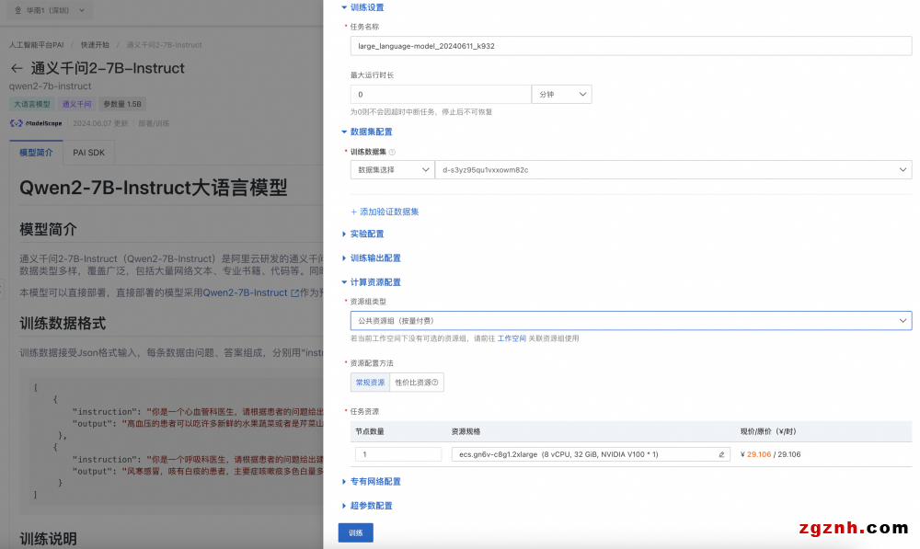Open the 分钟 time unit dropdown
Screen dimensions: 920x549
(561, 95)
